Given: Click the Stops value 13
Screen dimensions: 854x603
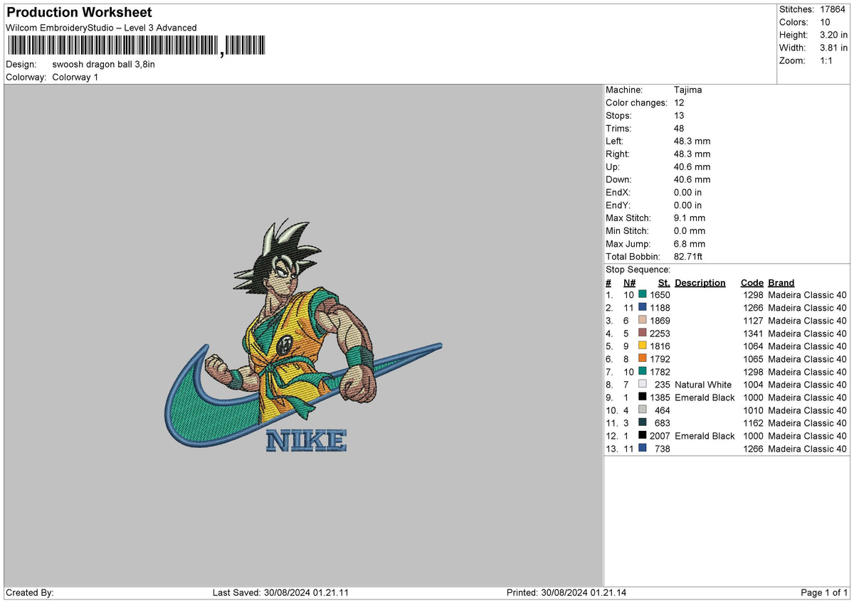Looking at the screenshot, I should pyautogui.click(x=679, y=115).
